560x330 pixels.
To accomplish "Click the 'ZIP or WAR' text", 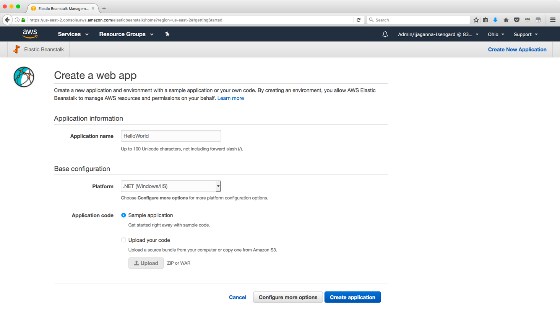I will [x=179, y=263].
